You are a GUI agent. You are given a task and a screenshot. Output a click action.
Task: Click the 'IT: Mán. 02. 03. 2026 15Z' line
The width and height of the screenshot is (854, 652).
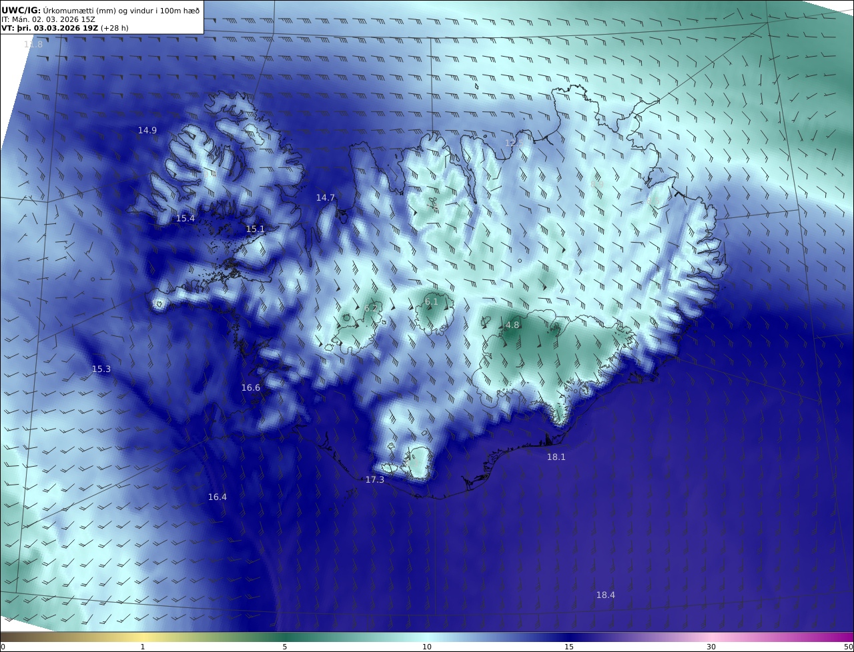click(x=49, y=19)
